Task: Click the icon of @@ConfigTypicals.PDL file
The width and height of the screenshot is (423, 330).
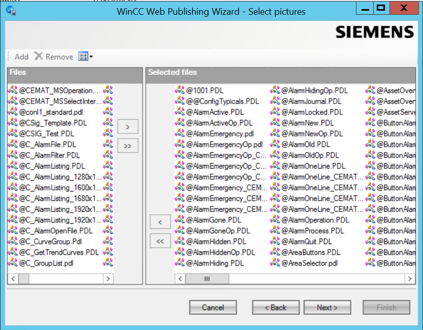Action: pos(180,101)
